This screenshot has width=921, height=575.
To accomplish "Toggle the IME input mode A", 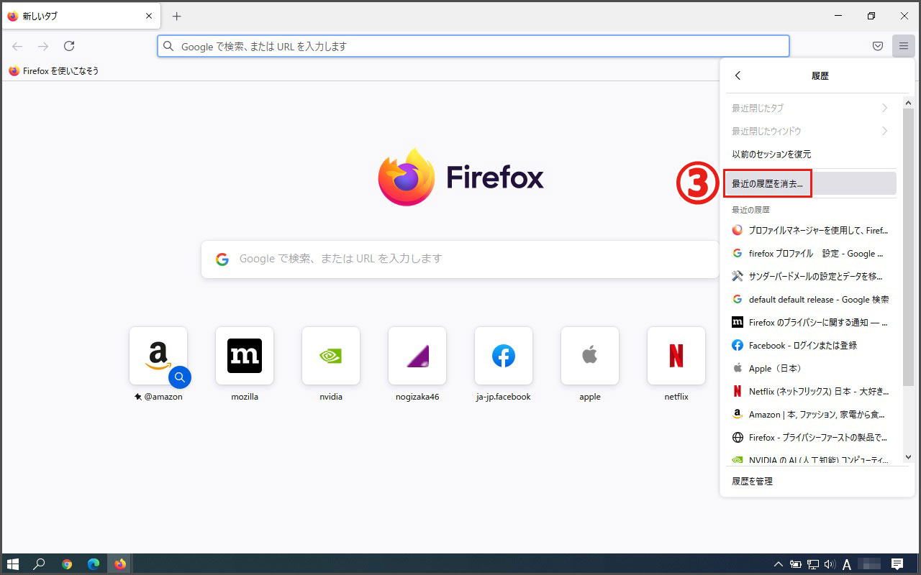I will tap(847, 564).
